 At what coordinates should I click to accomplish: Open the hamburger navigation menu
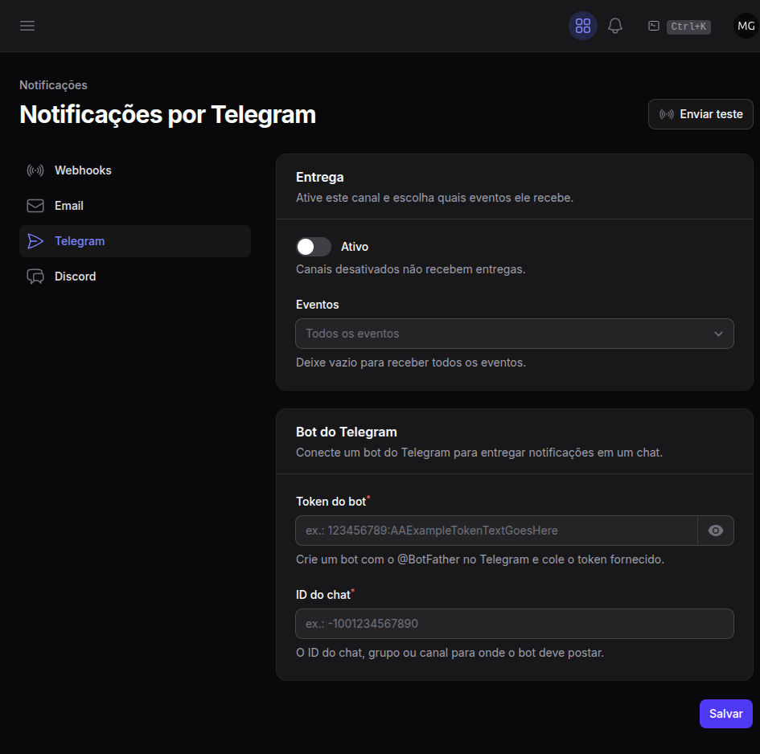point(27,26)
